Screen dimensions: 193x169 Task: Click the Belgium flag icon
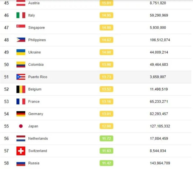tap(21, 89)
